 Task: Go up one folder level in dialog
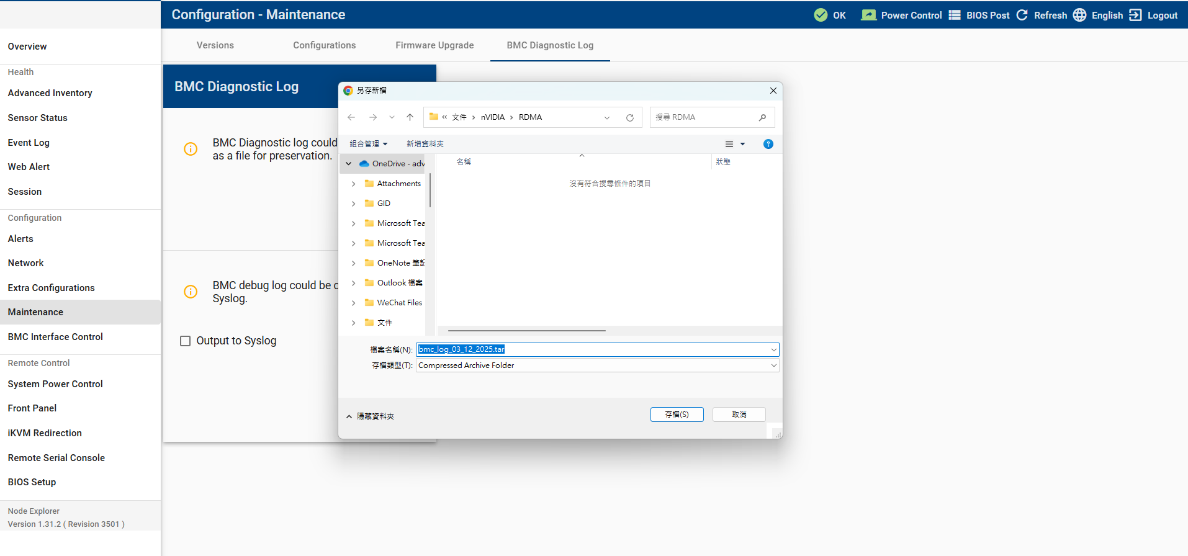(x=410, y=117)
